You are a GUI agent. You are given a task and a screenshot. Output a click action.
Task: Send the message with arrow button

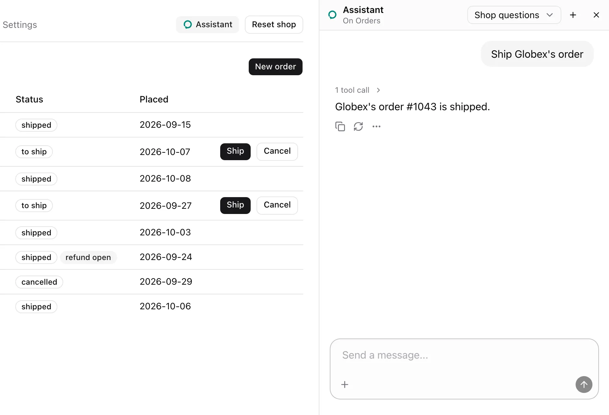coord(584,385)
